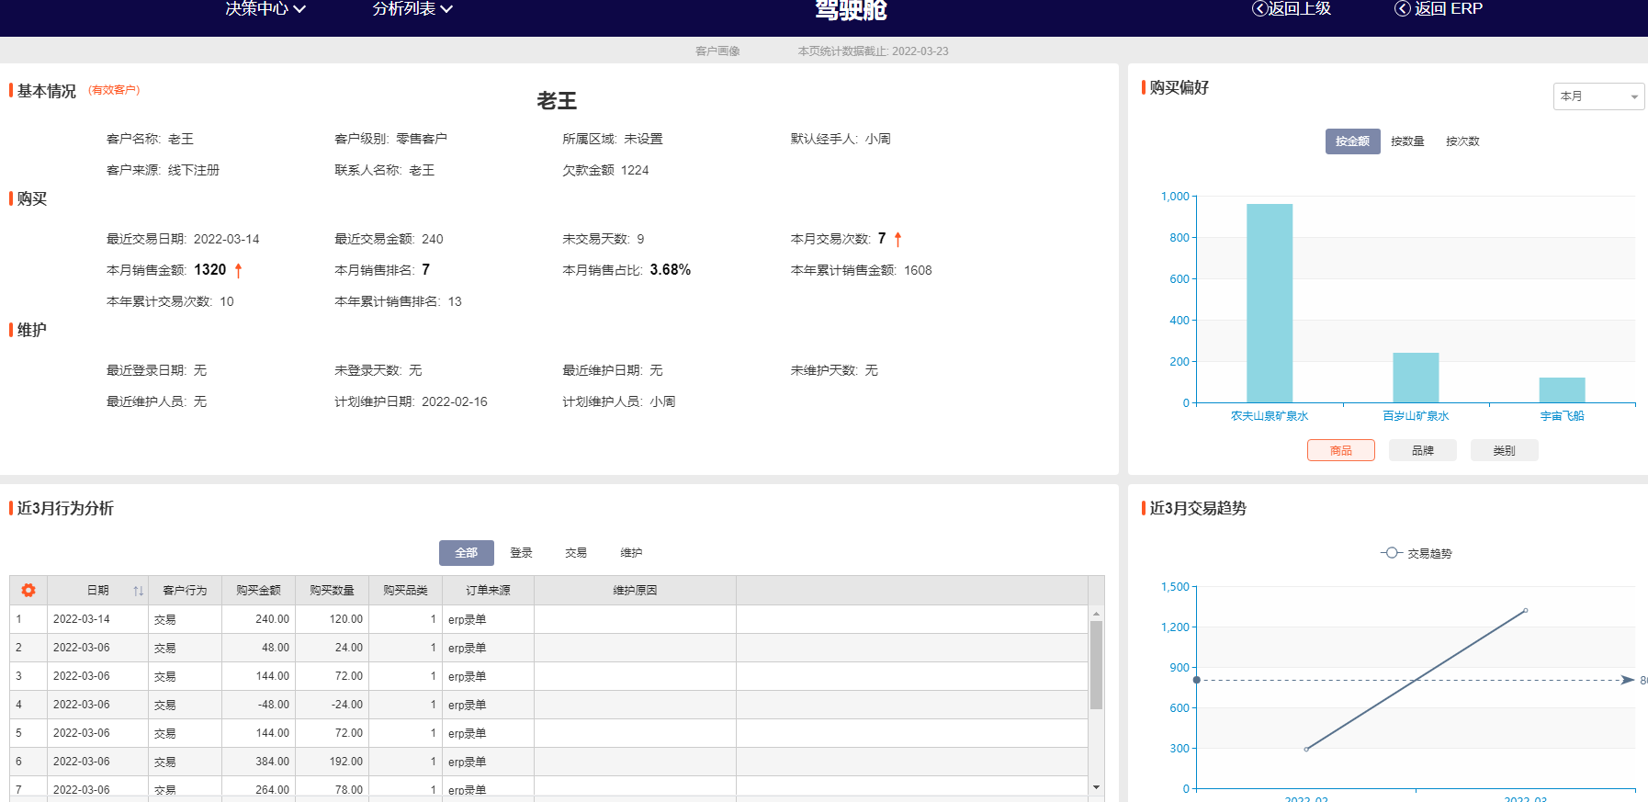Click the 商品 button under chart
Screen dimensions: 1648x802
point(1340,450)
